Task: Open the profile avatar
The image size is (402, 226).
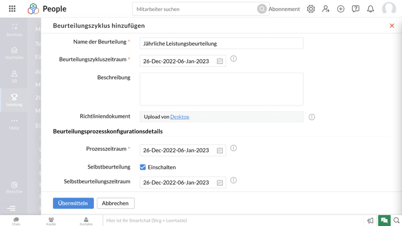Action: pos(389,9)
